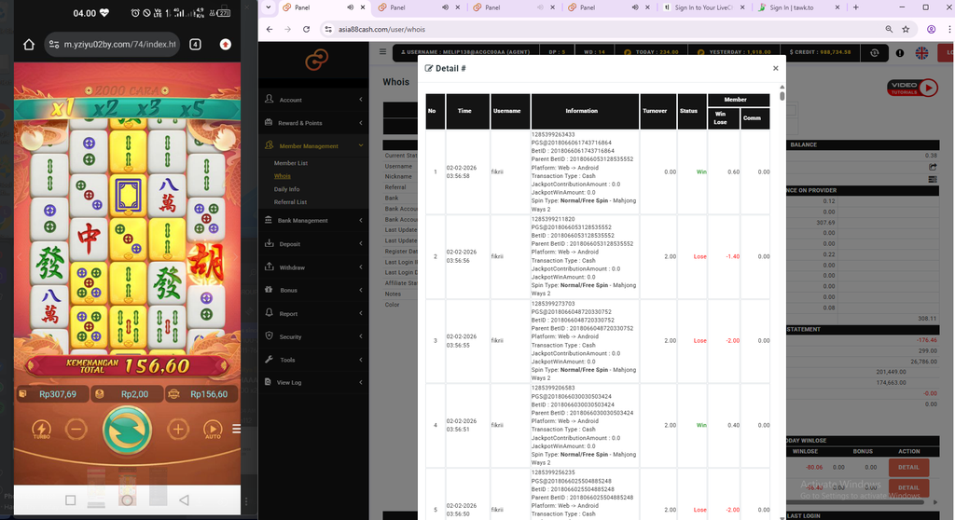Click the zoom magnifier icon in address bar

click(889, 29)
